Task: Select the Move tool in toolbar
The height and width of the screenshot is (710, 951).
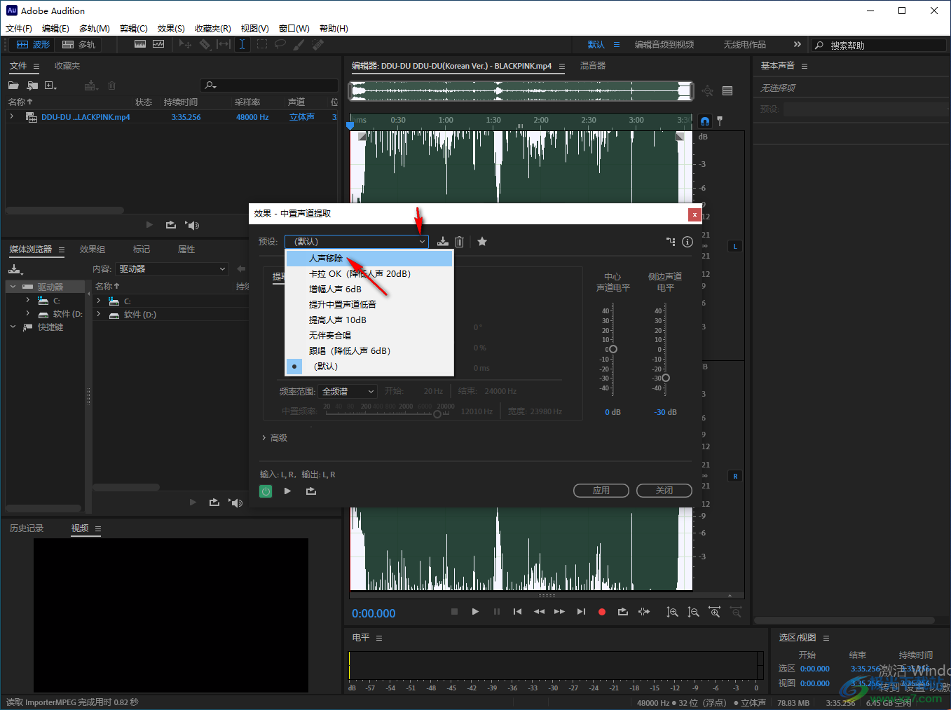Action: (185, 44)
